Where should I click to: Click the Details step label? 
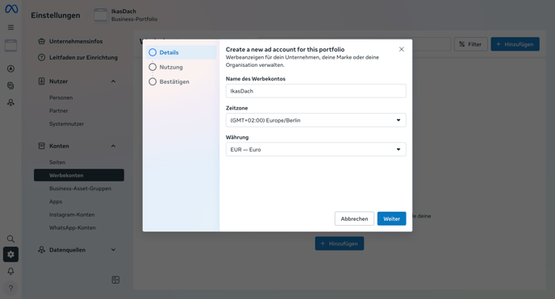click(x=169, y=52)
